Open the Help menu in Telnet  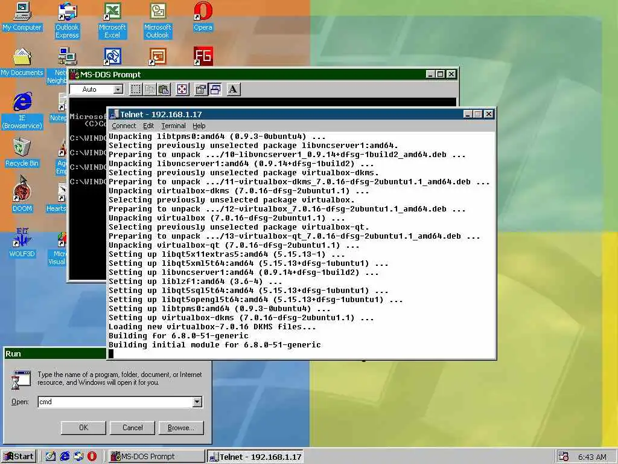click(199, 126)
